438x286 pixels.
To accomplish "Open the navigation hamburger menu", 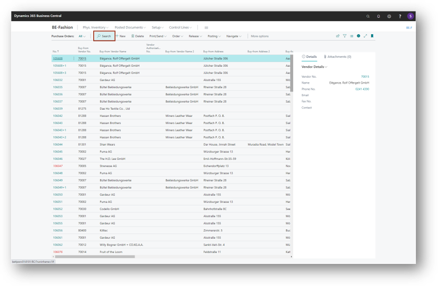I will pos(206,28).
